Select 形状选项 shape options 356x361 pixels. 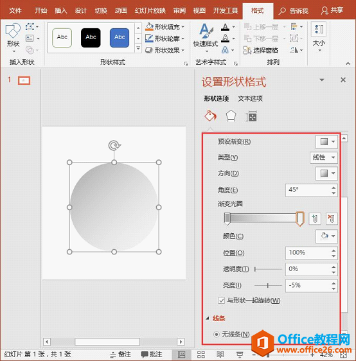point(216,99)
